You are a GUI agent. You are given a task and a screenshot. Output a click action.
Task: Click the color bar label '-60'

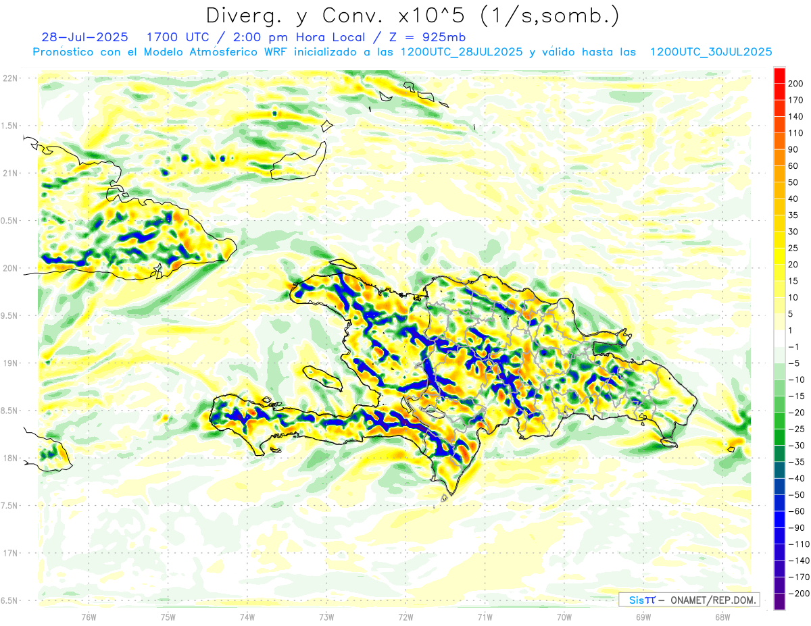click(795, 511)
